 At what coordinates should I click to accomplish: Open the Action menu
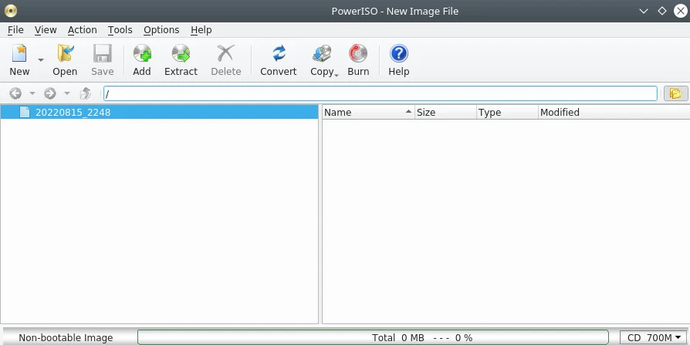coord(82,29)
